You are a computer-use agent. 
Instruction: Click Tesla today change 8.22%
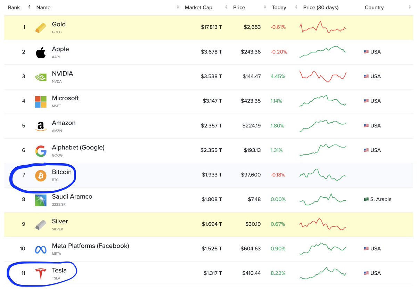click(278, 273)
